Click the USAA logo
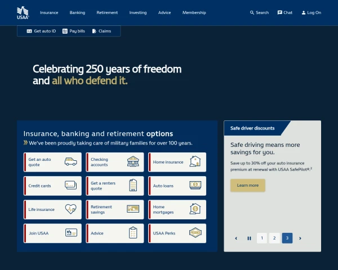Image resolution: width=338 pixels, height=270 pixels. (x=23, y=13)
